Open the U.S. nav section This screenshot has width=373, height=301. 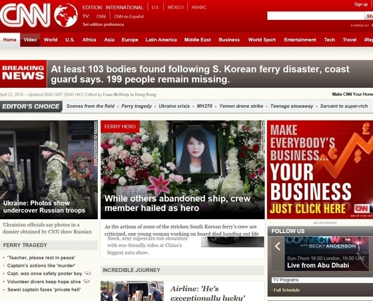pyautogui.click(x=70, y=40)
